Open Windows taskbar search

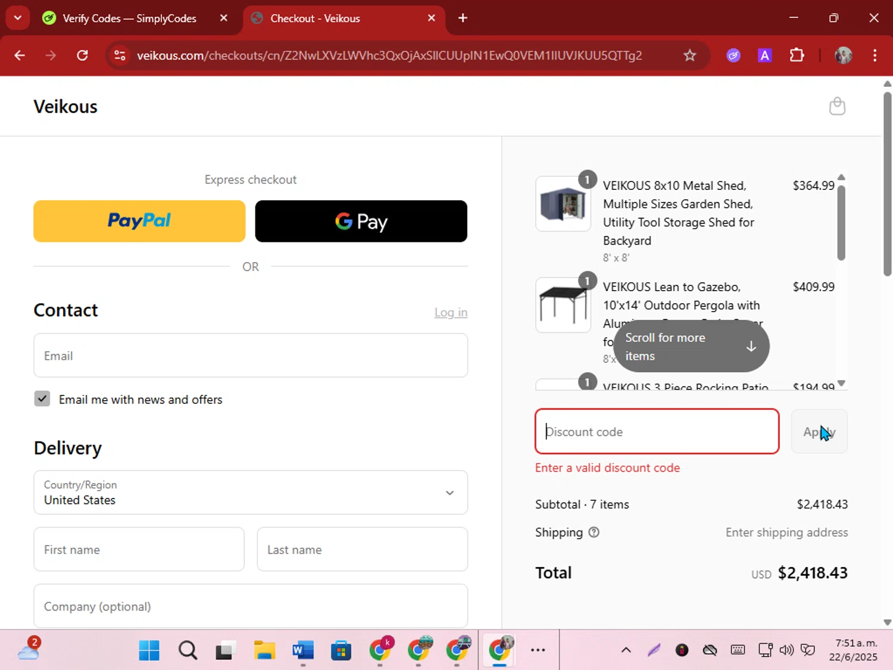pyautogui.click(x=188, y=650)
